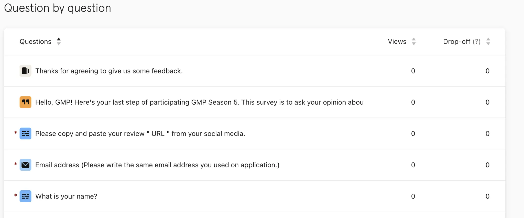Click the orange quote statement icon
Screen dimensions: 524x218
click(x=25, y=102)
